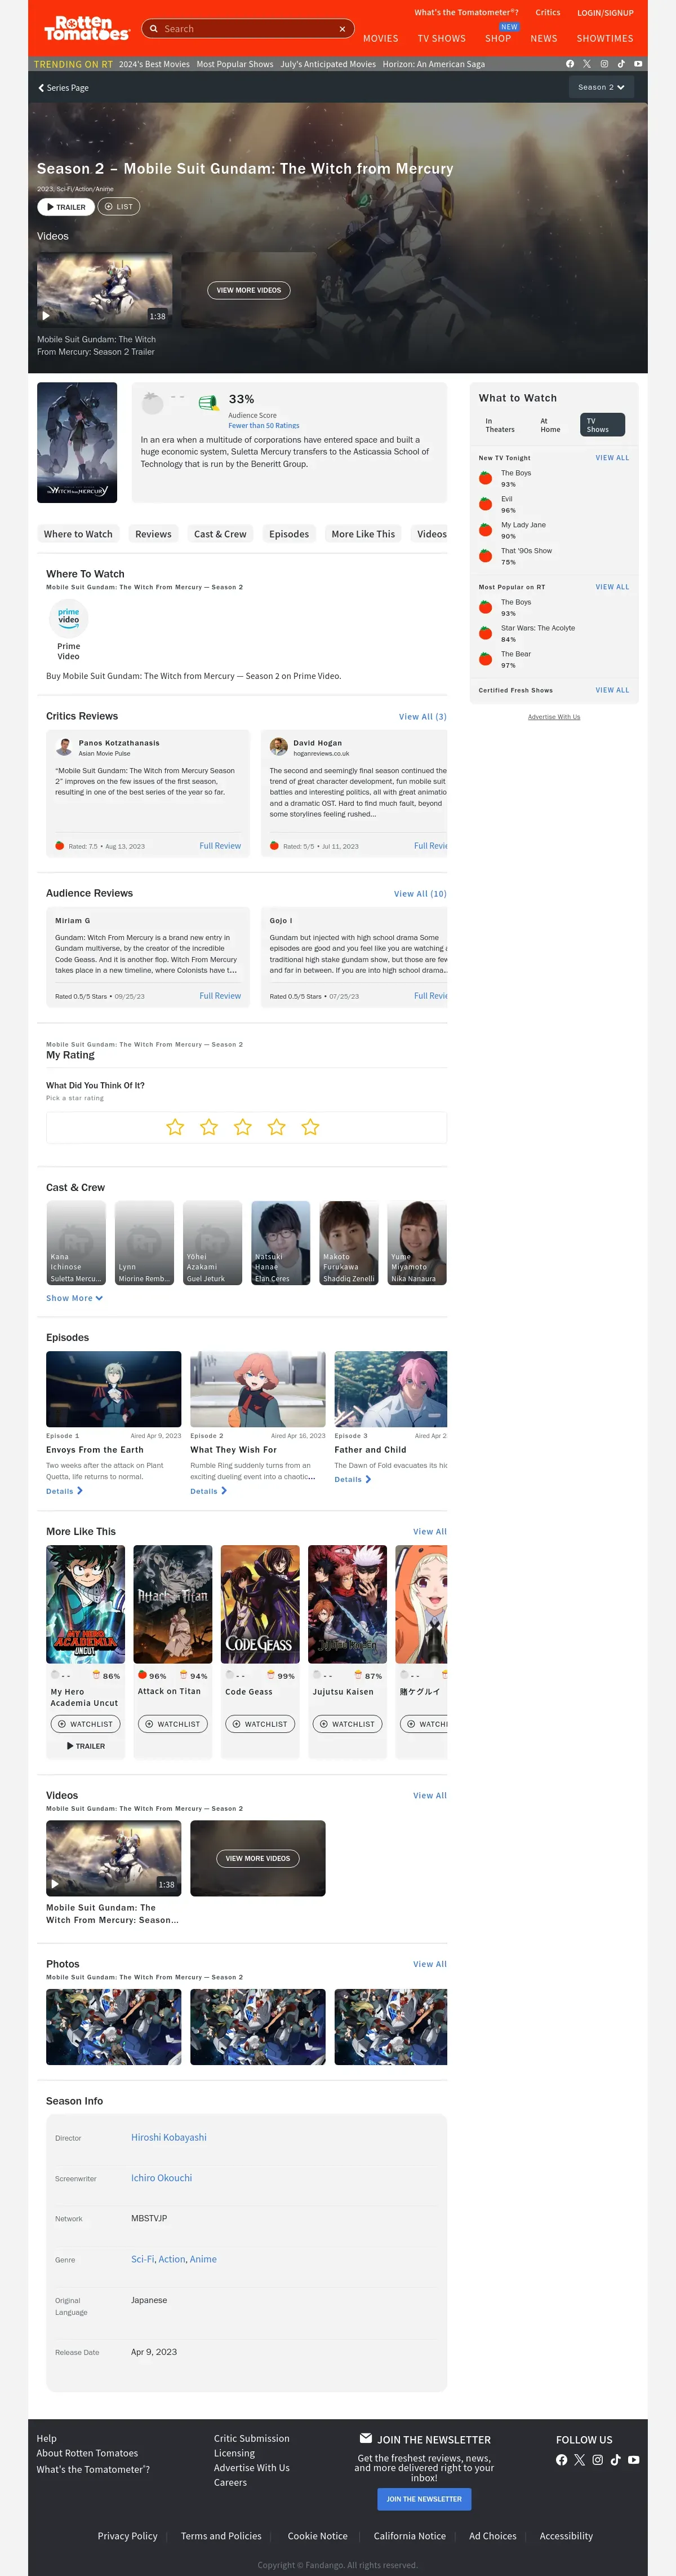Click the newsletter envelope icon
The width and height of the screenshot is (676, 2576).
[x=366, y=2438]
